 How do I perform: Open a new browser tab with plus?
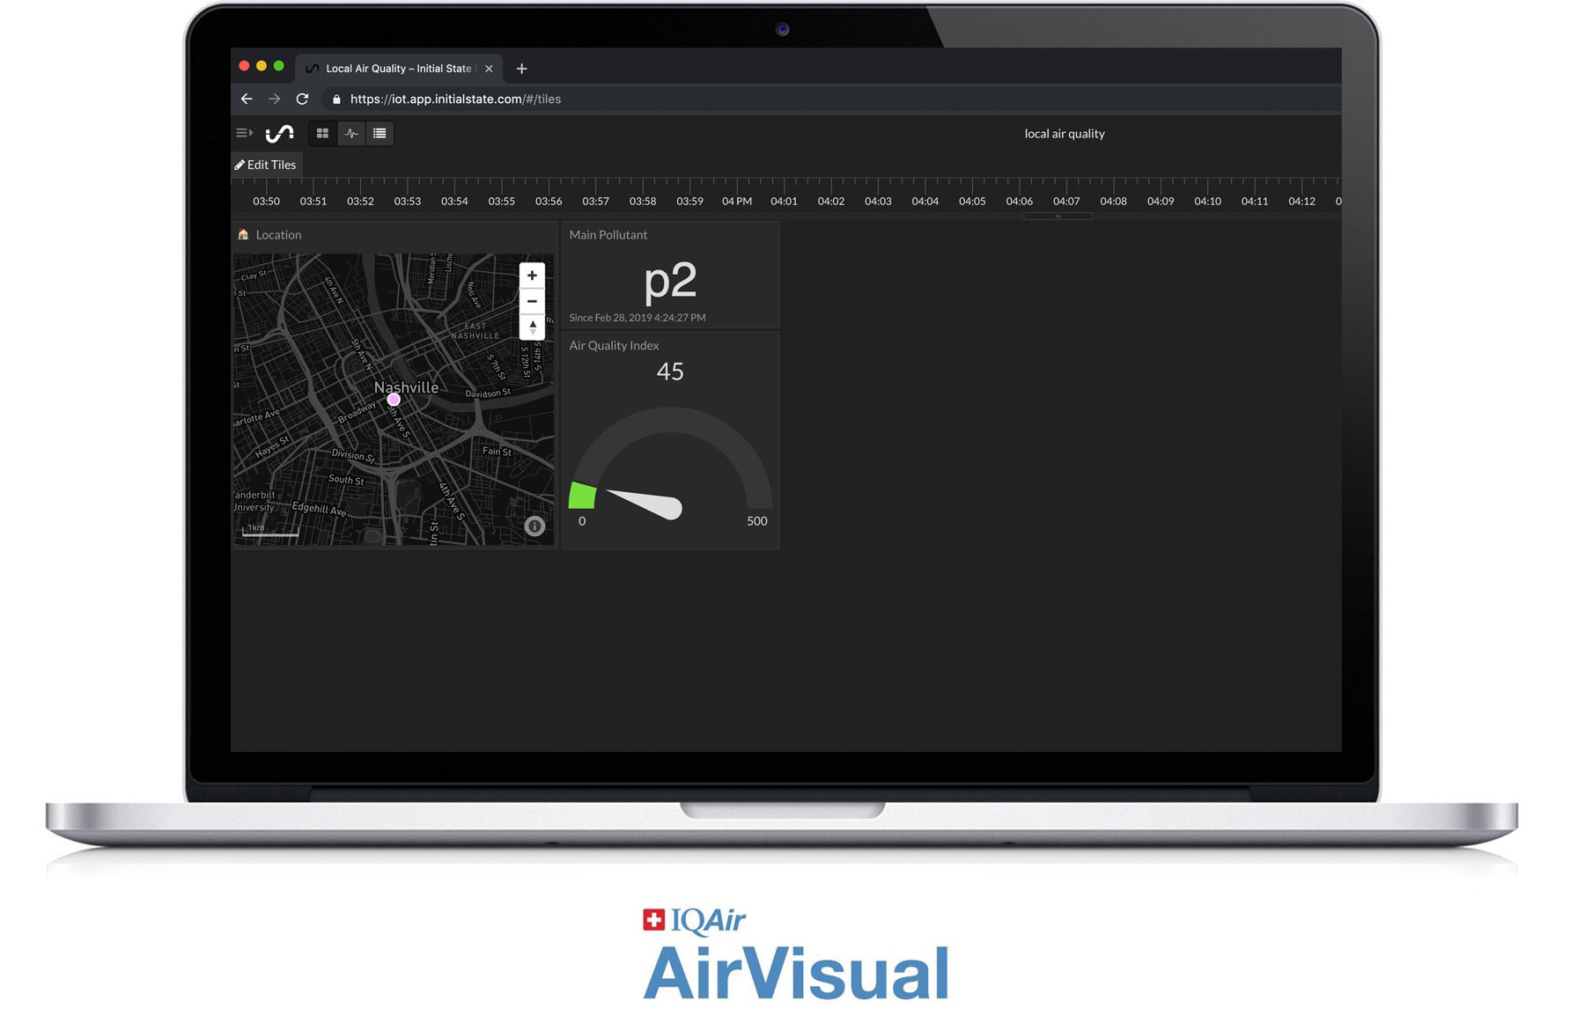pyautogui.click(x=521, y=68)
